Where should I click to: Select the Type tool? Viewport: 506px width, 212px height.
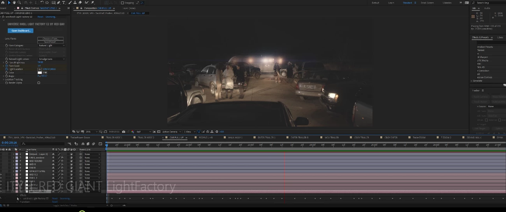point(64,2)
